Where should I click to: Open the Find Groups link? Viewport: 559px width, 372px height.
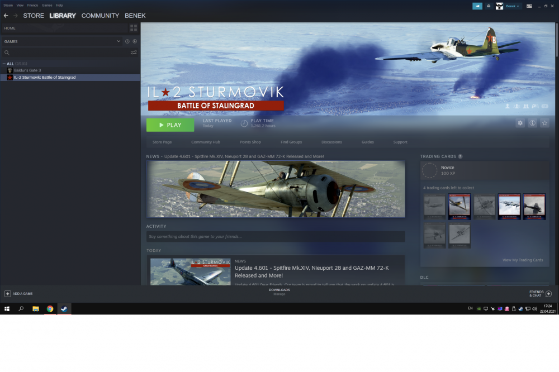[x=291, y=142]
